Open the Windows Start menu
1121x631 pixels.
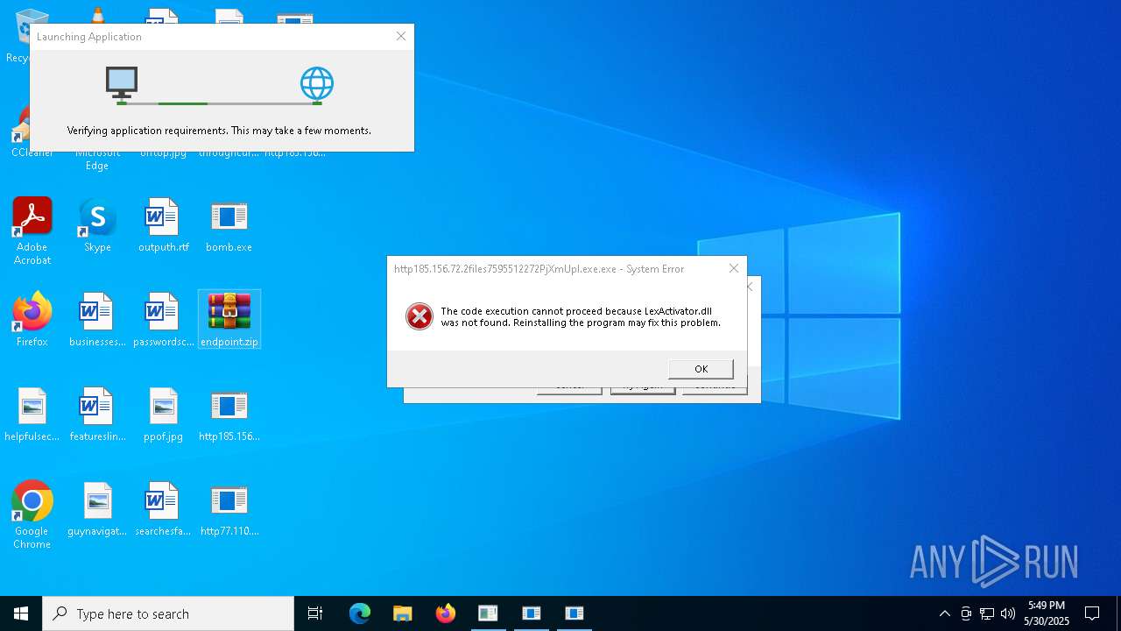[21, 613]
